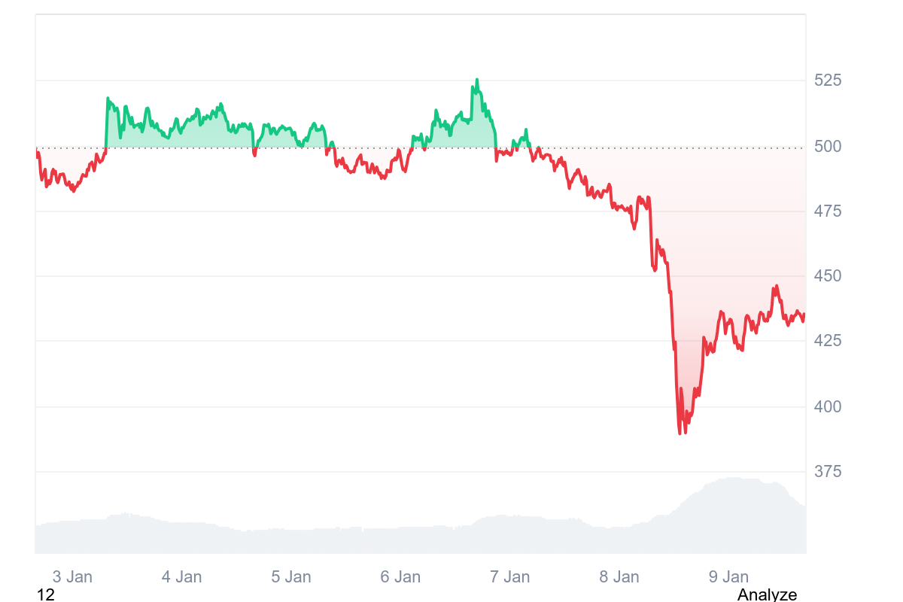Select the 5 Jan date label
The width and height of the screenshot is (903, 602).
click(x=291, y=577)
